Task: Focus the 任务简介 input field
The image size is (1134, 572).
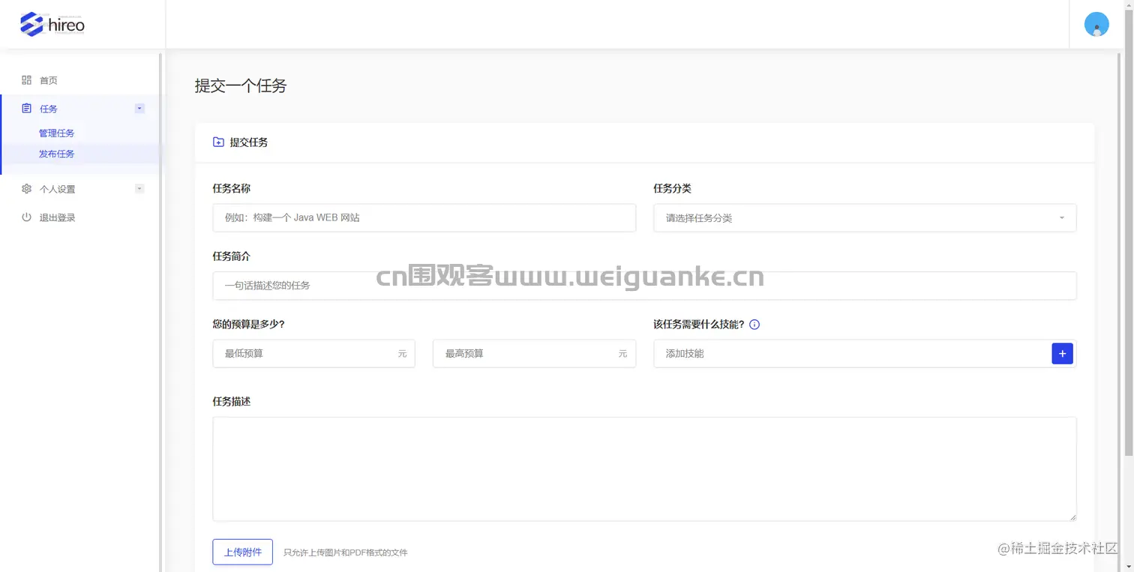Action: [644, 286]
